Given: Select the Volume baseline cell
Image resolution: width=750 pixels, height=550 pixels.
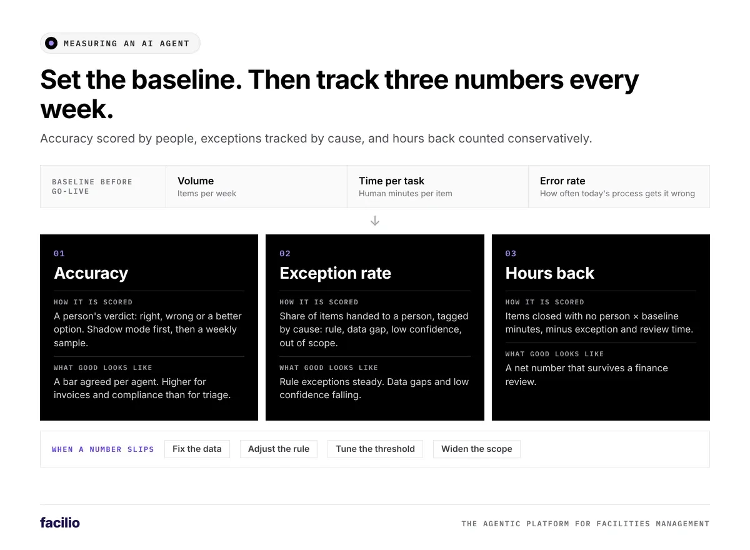Looking at the screenshot, I should 256,186.
